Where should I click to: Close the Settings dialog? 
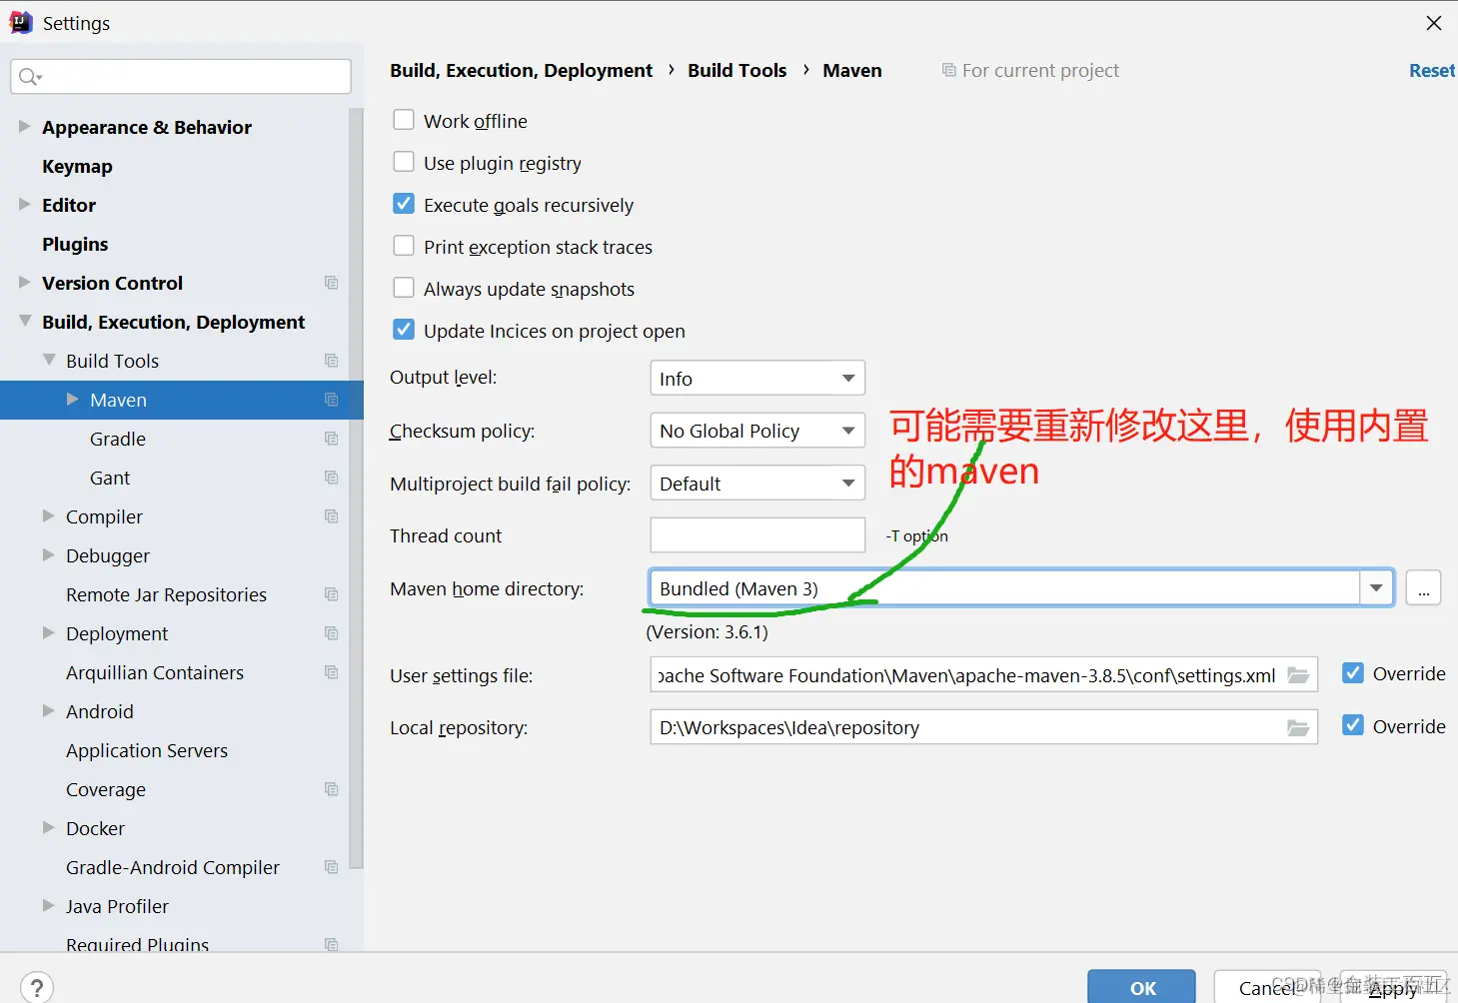click(1433, 23)
